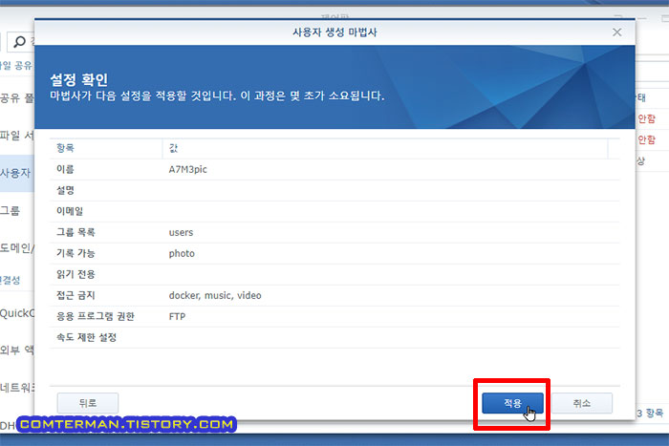Select the 그룹 목록 row
The height and width of the screenshot is (446, 669).
334,232
